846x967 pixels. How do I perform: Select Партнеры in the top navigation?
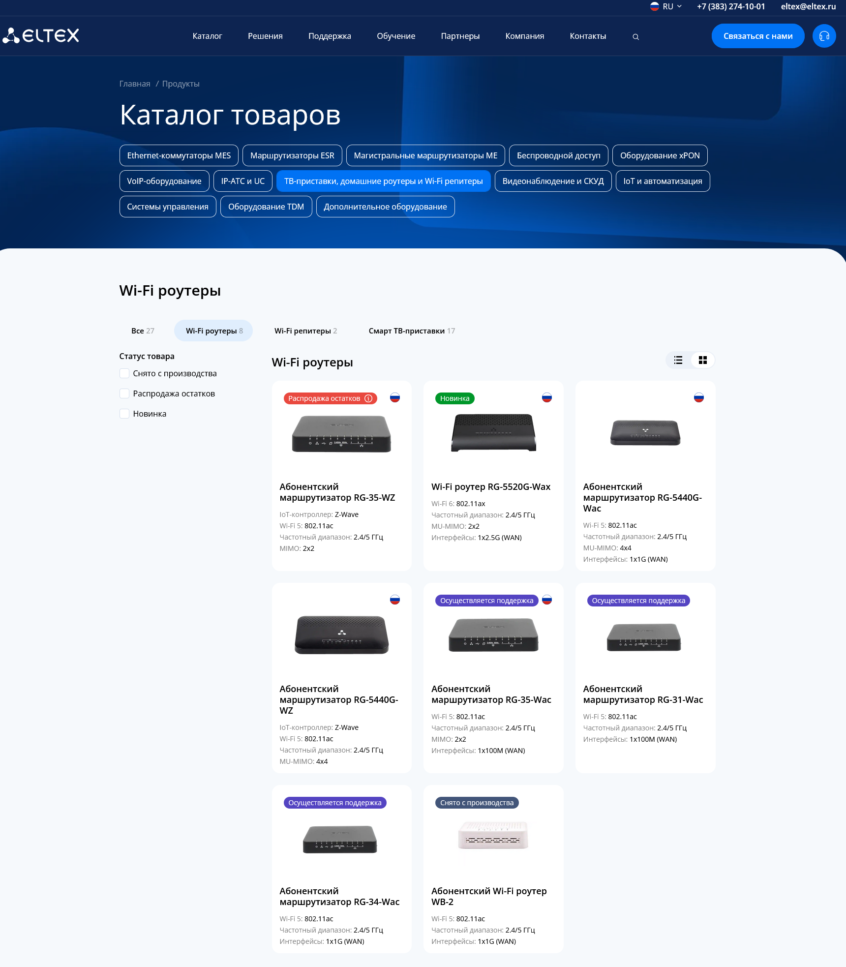[x=460, y=36]
